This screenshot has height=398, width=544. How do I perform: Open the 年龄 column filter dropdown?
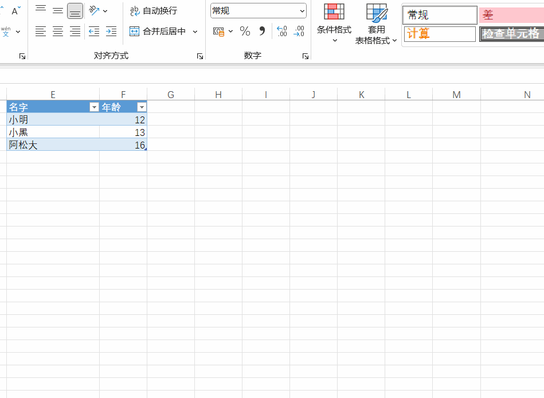[142, 107]
